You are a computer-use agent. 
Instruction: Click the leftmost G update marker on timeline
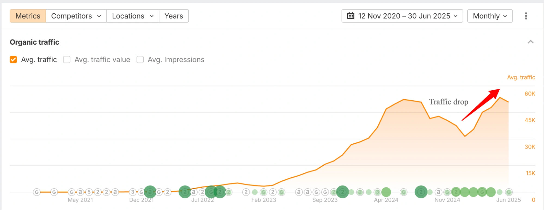[x=36, y=192]
